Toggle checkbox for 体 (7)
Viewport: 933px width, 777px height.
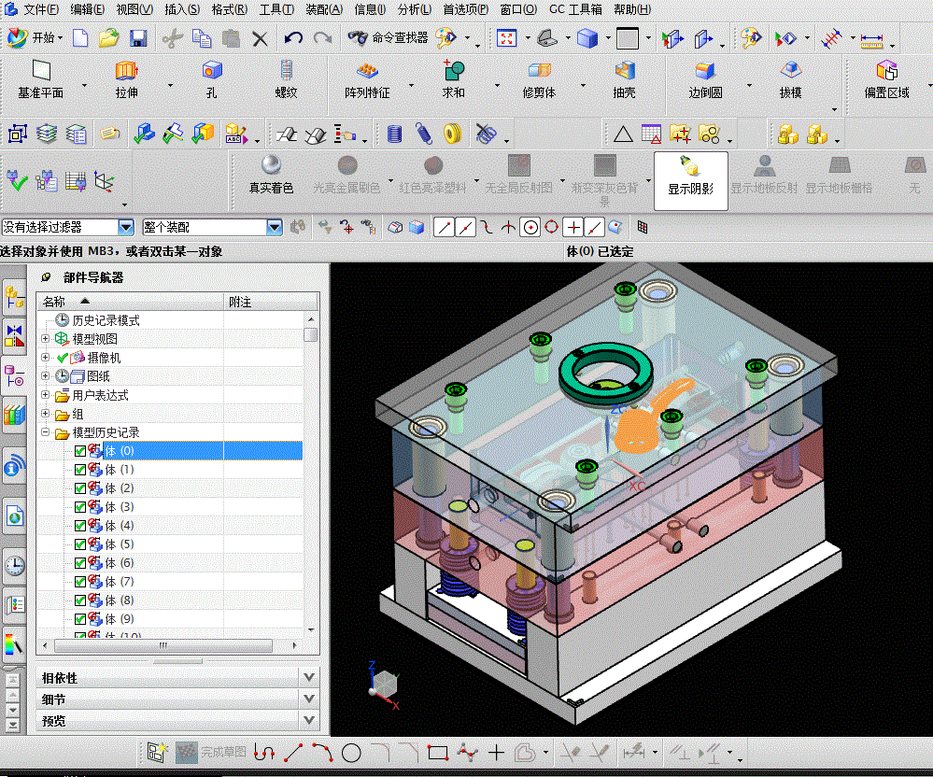tap(80, 582)
